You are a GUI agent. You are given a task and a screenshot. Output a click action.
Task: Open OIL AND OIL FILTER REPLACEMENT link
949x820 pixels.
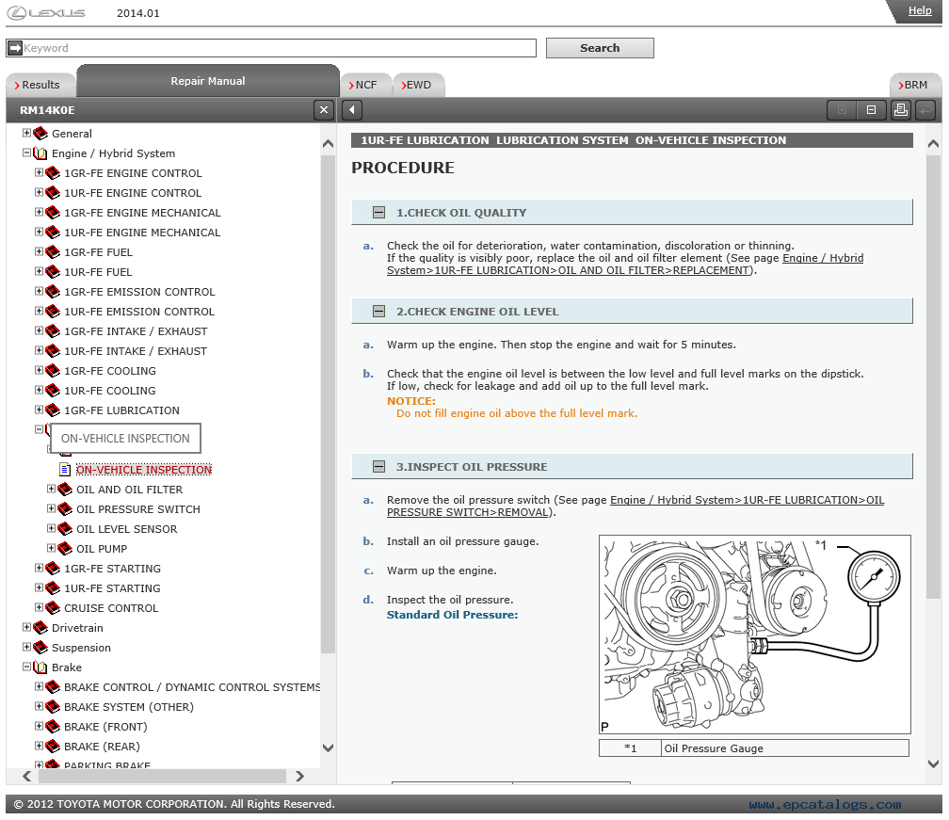pos(624,264)
